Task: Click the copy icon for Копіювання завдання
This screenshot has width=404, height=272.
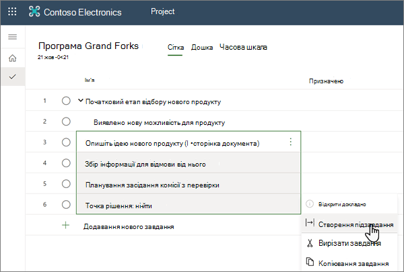Action: click(x=310, y=262)
